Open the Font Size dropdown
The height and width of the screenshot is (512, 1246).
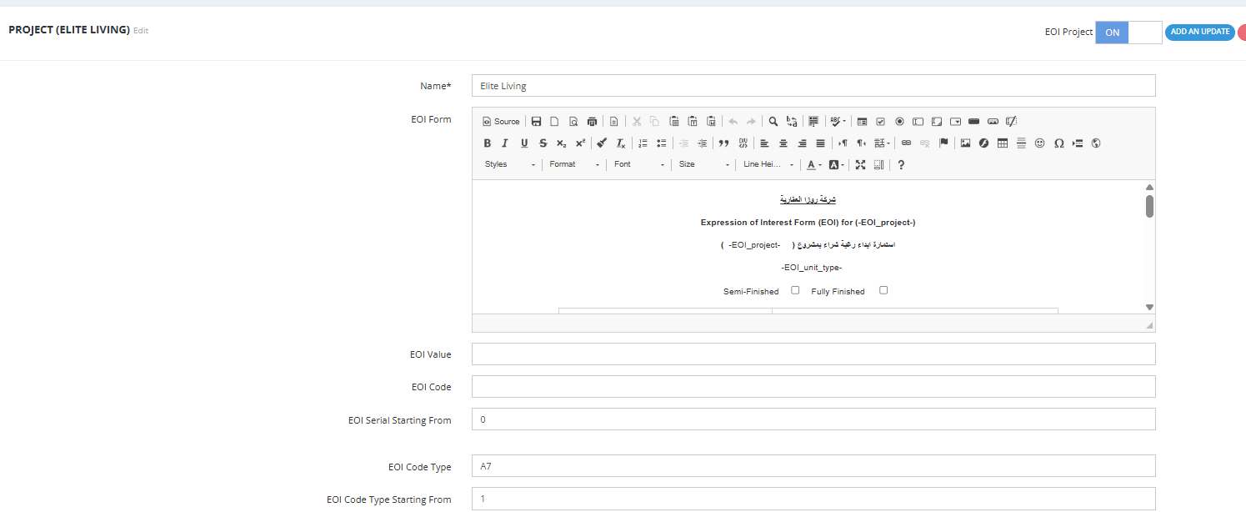click(x=704, y=165)
